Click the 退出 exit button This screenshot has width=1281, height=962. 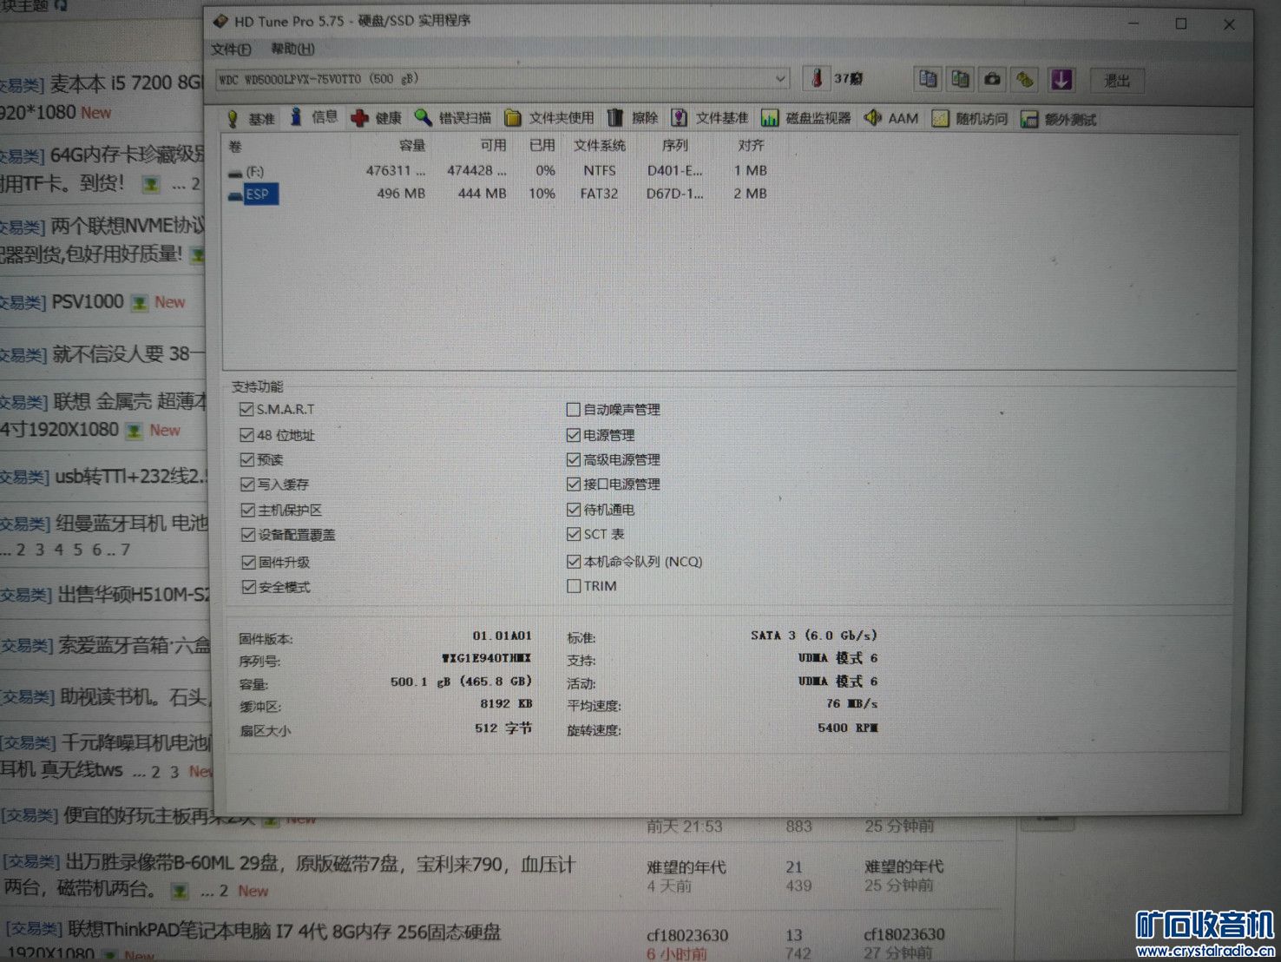[x=1117, y=82]
